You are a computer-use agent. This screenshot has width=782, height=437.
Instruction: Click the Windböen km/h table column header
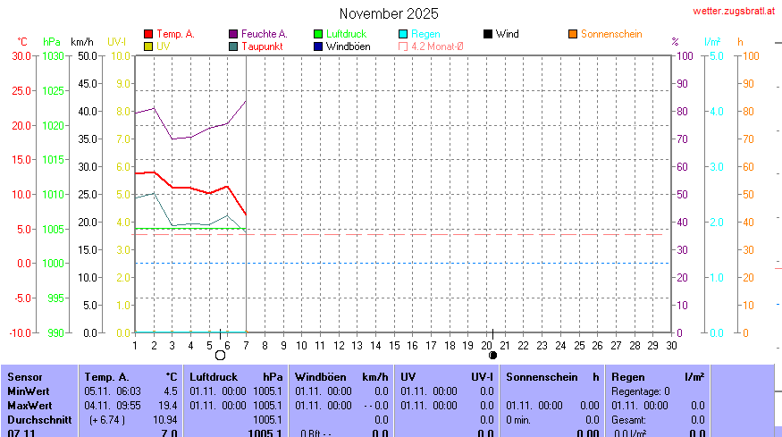pyautogui.click(x=341, y=377)
